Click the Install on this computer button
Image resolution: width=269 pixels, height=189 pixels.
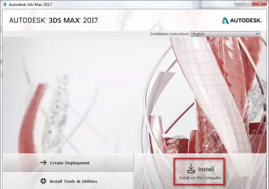coord(199,171)
